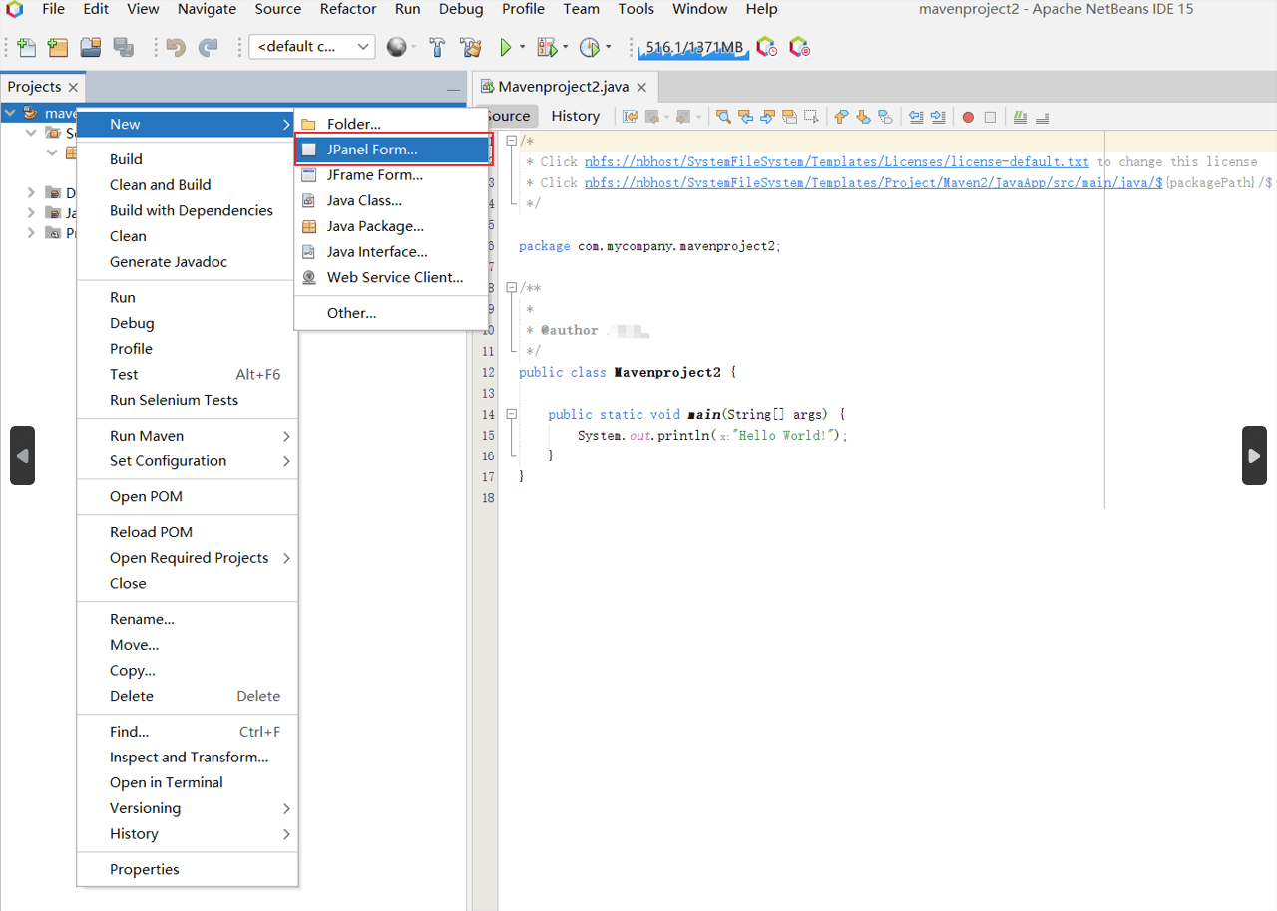Click the globe browser icon in toolbar
The height and width of the screenshot is (911, 1277).
pos(397,47)
